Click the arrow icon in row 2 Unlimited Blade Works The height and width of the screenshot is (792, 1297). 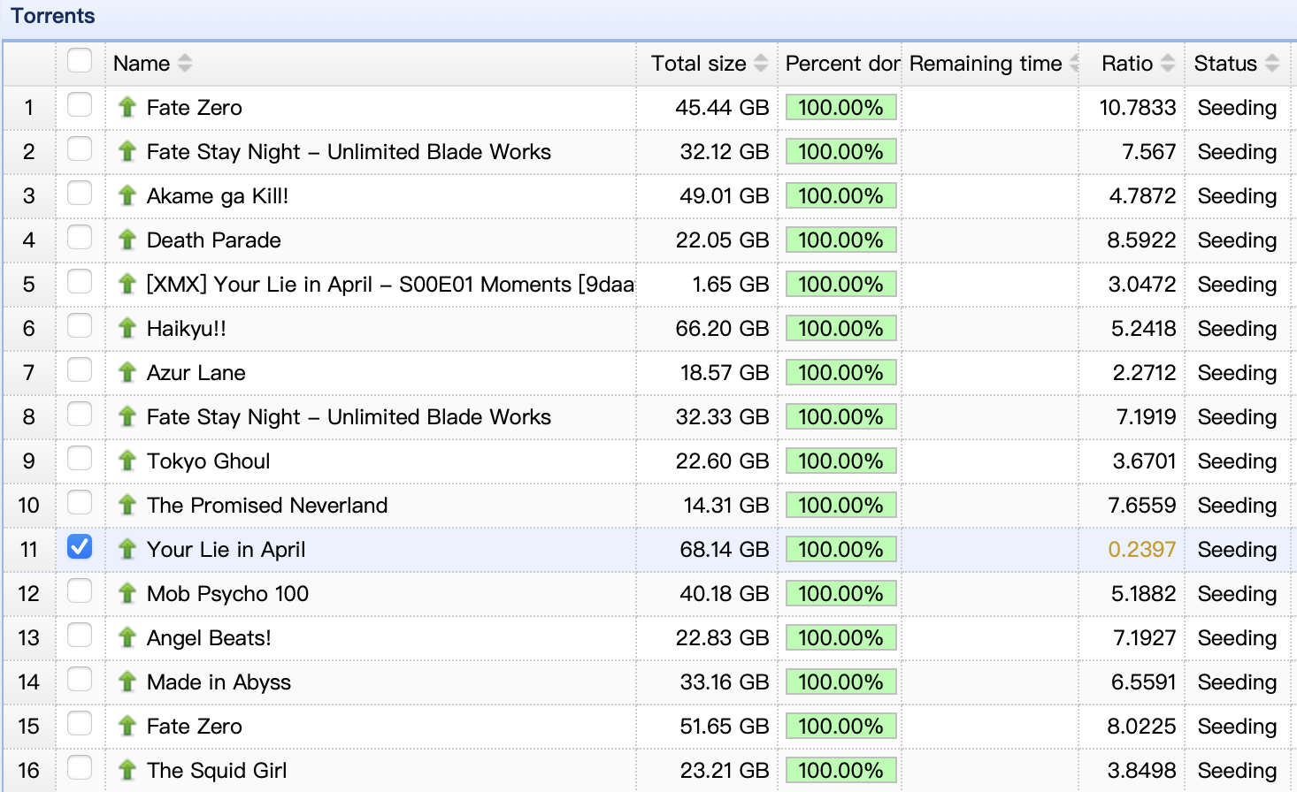[x=127, y=151]
